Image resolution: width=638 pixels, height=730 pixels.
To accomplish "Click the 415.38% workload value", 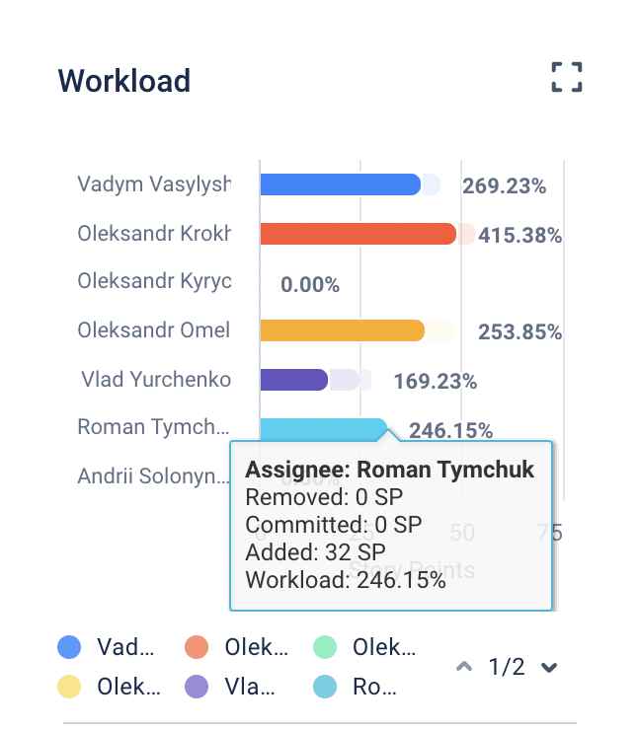I will (520, 236).
